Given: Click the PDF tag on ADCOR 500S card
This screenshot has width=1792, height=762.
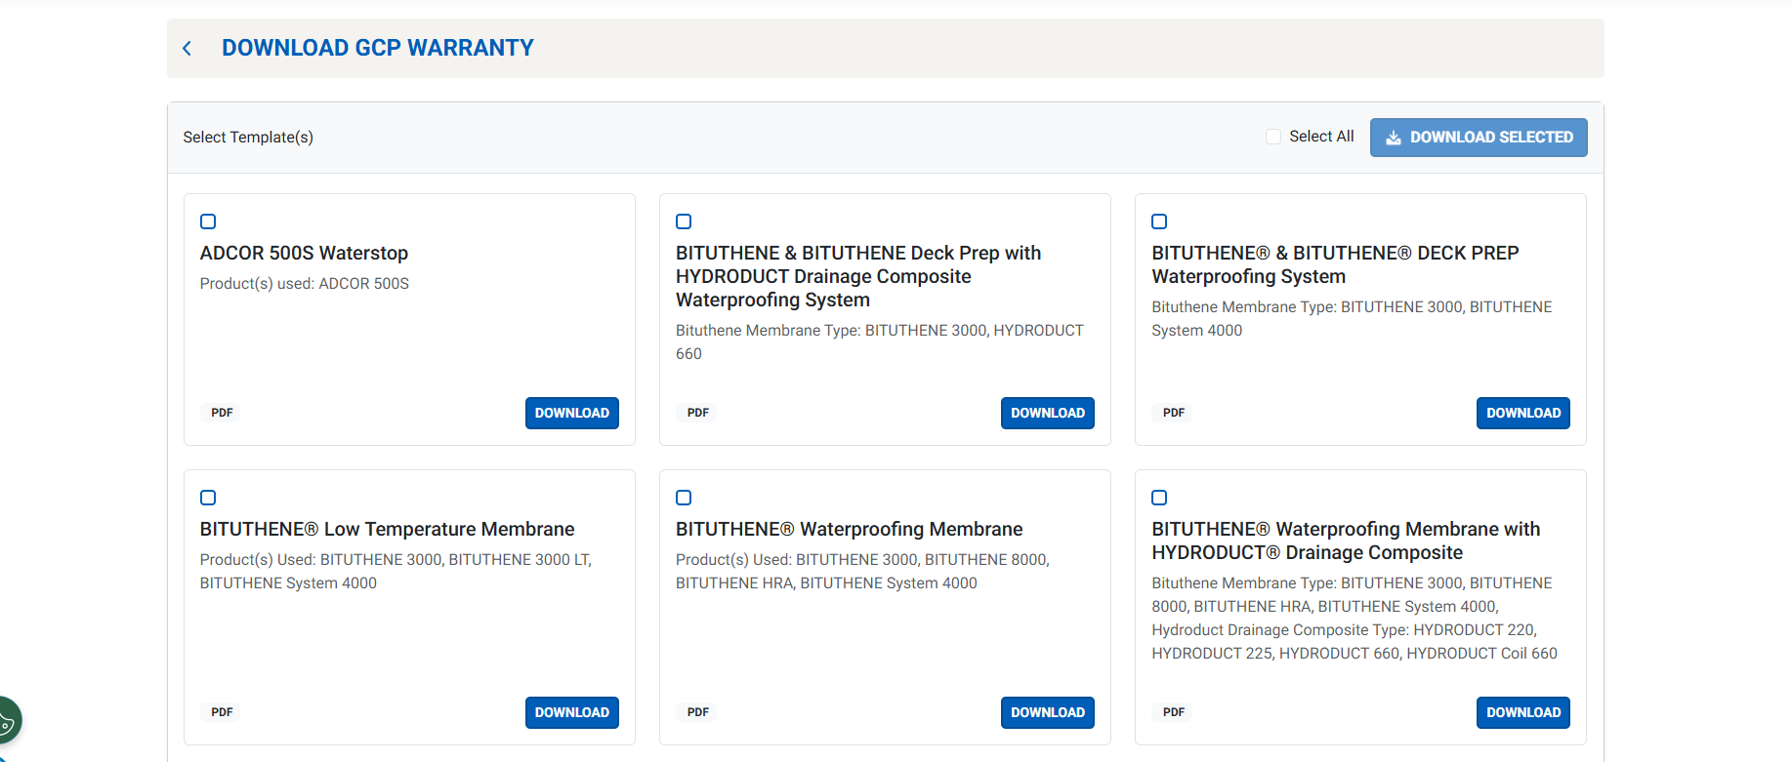Looking at the screenshot, I should [x=222, y=413].
